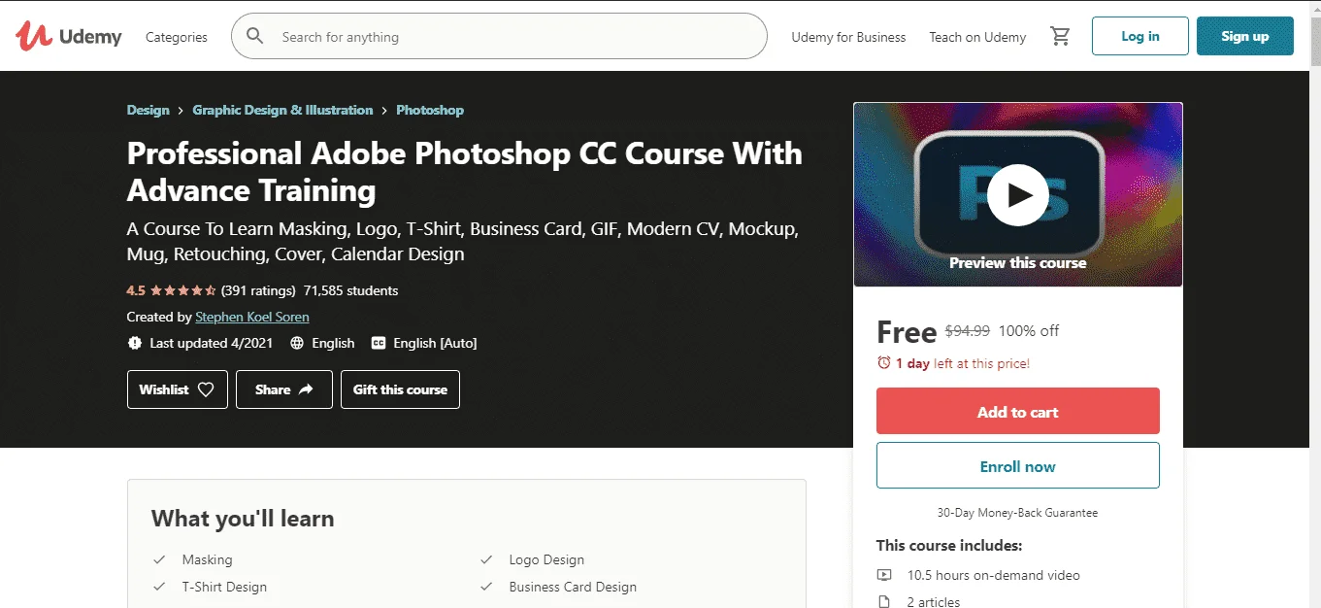Add course to Wishlist

[178, 389]
